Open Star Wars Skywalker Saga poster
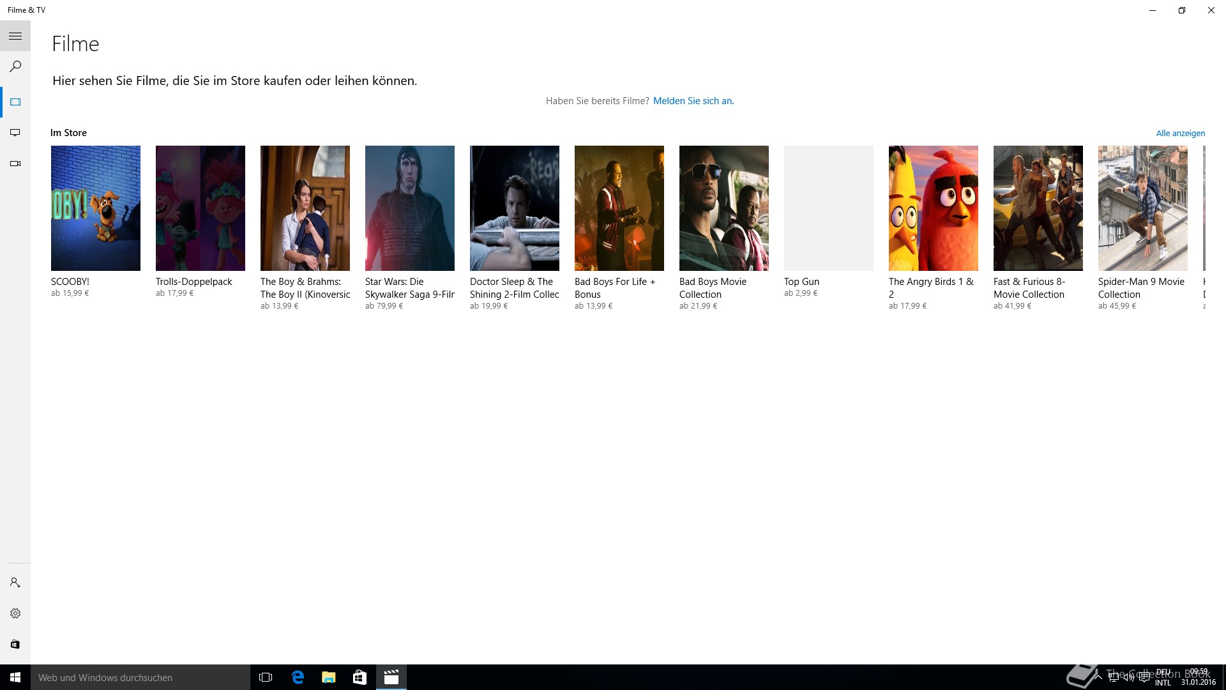 click(x=410, y=208)
